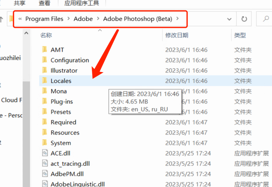Click the search magnifier icon
The width and height of the screenshot is (272, 187).
(266, 19)
